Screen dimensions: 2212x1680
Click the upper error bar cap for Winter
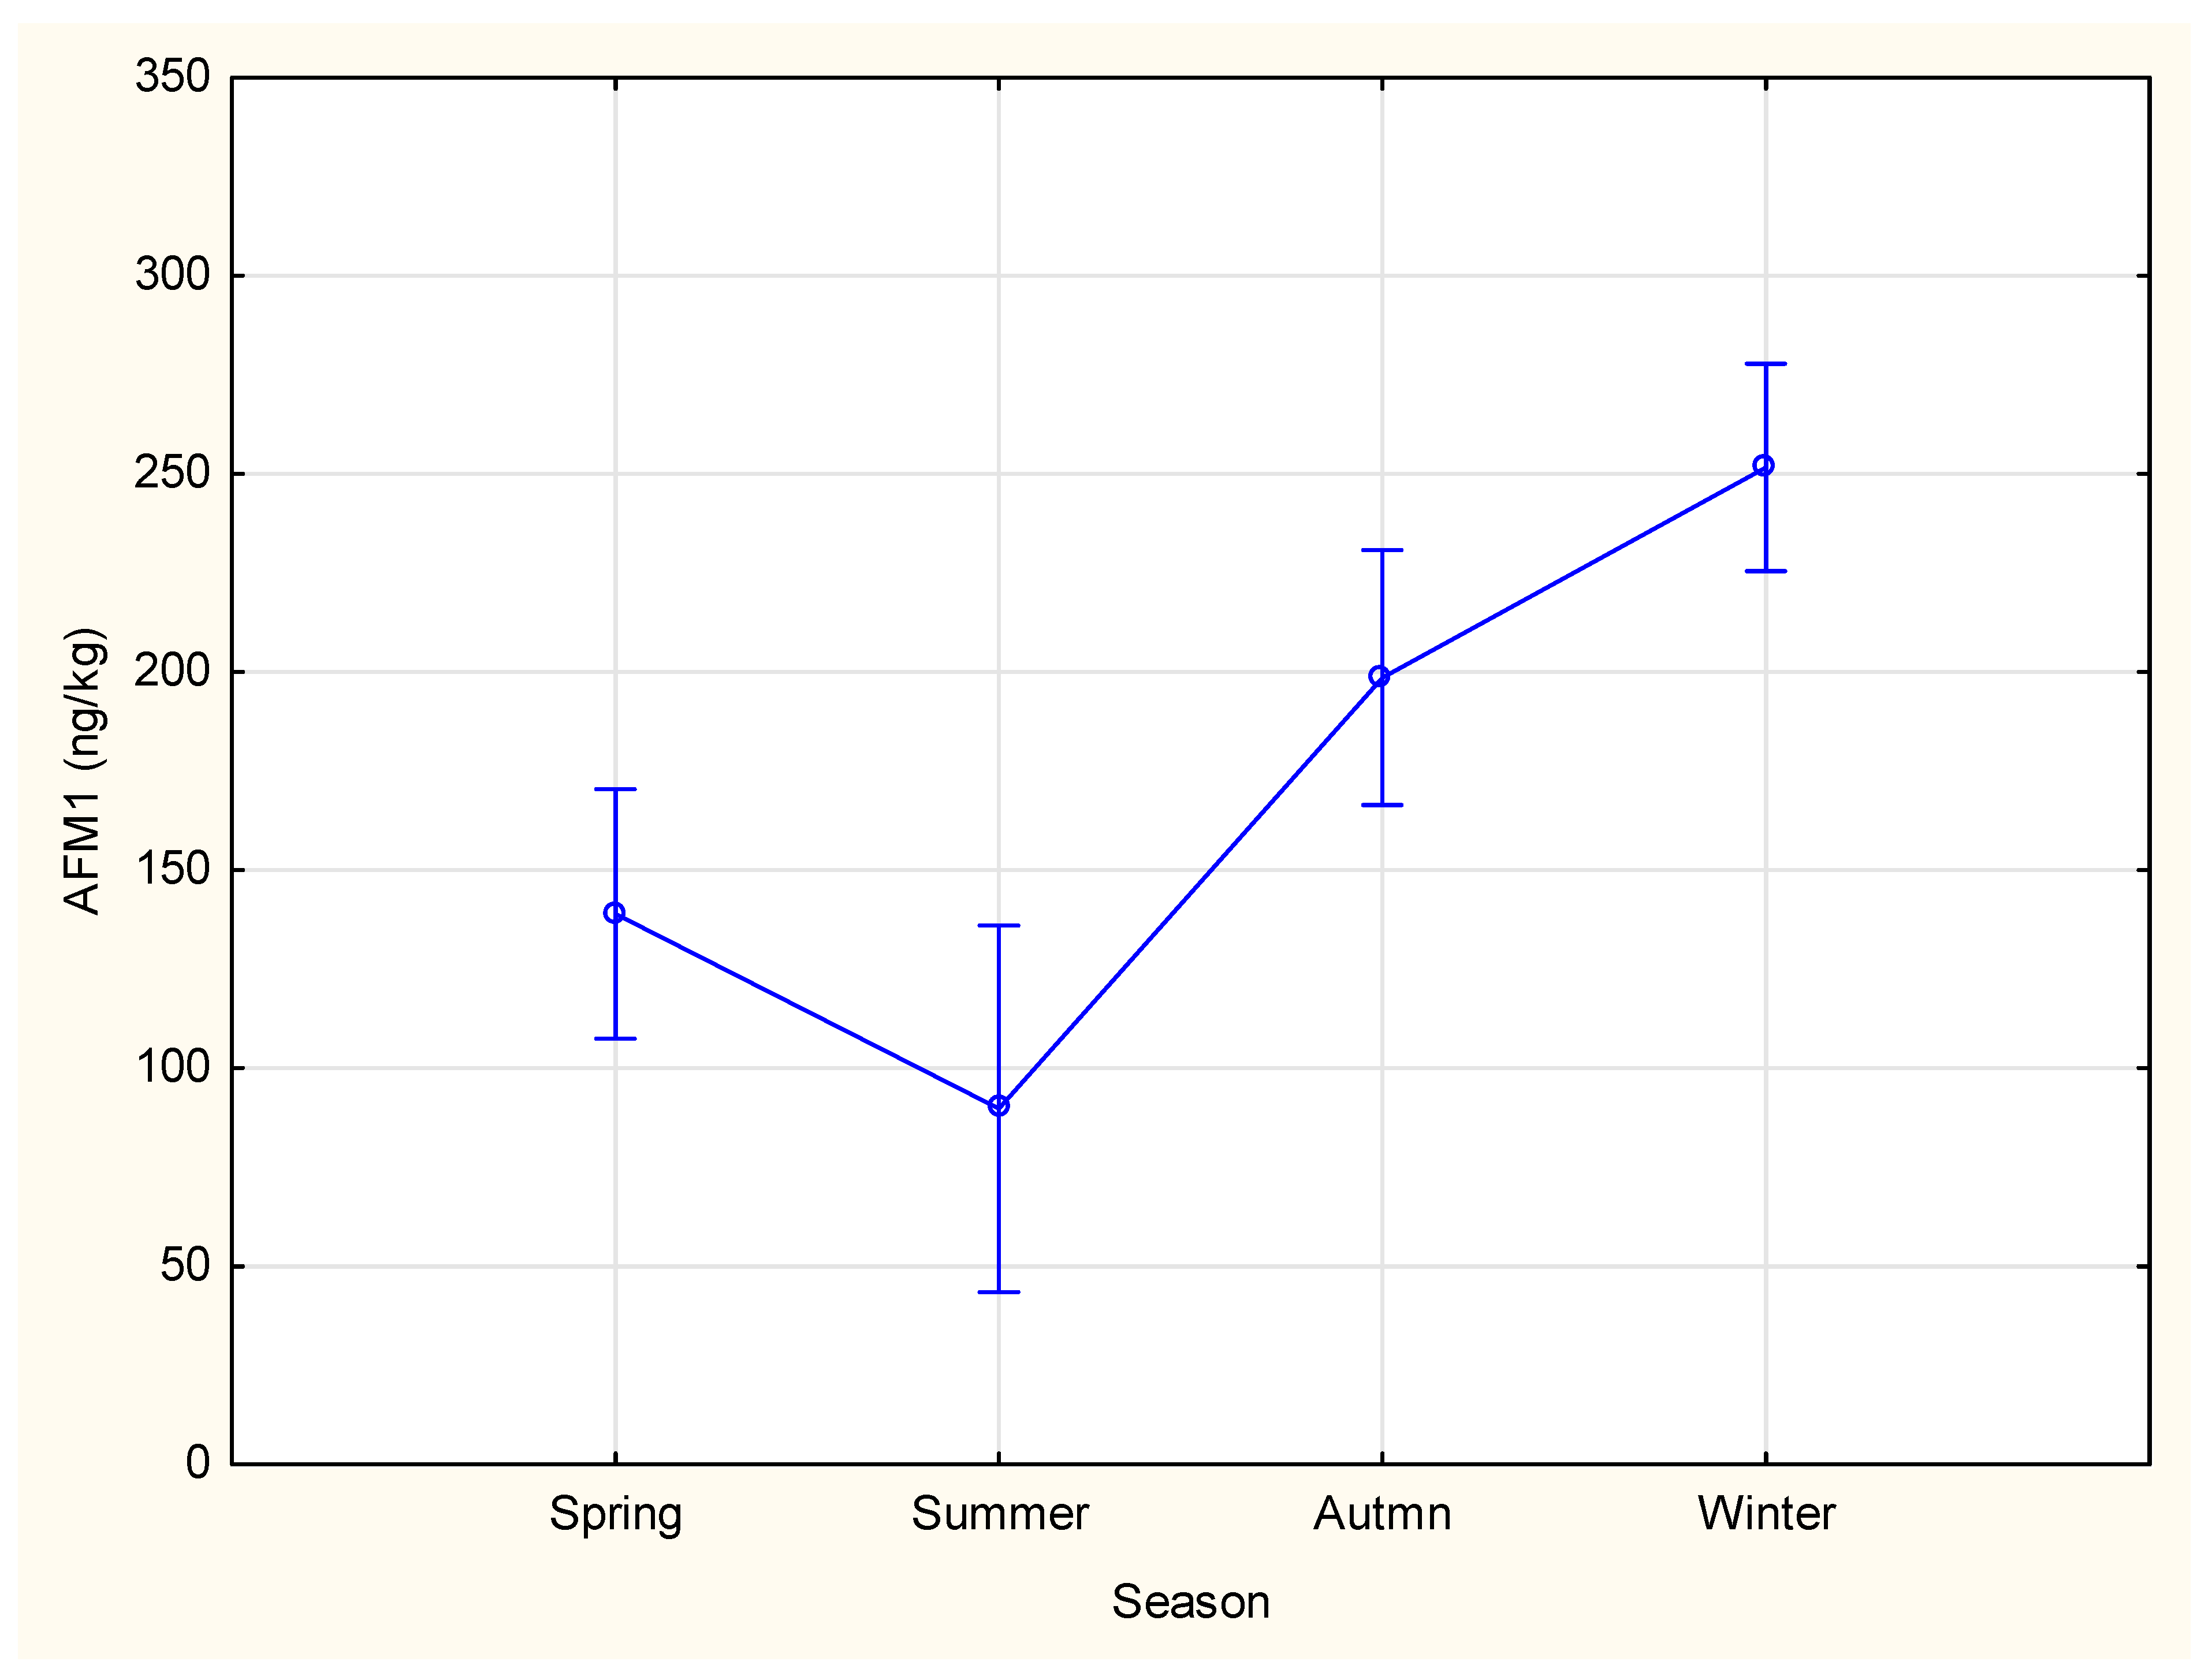click(x=1765, y=364)
